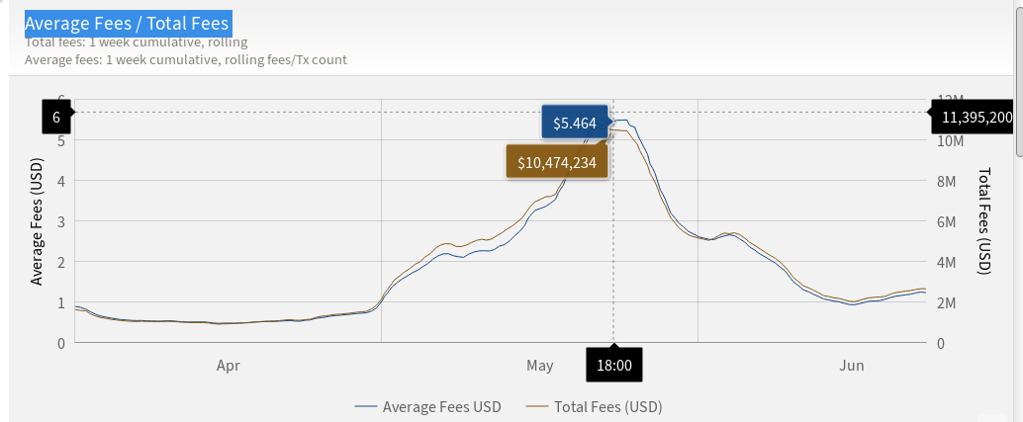Click the blue line marker in legend
This screenshot has height=422, width=1023.
[x=366, y=407]
